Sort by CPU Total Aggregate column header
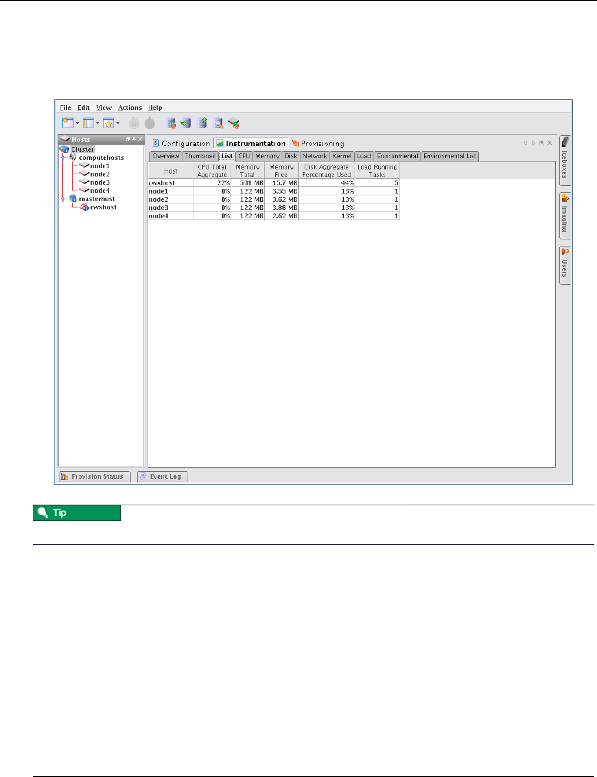 point(212,171)
